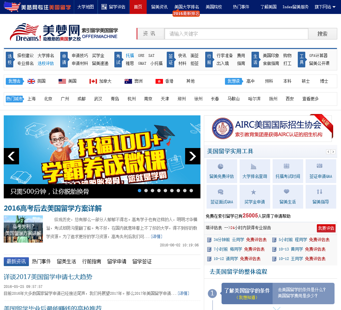341x310 pixels.
Task: Click the 了解美国留学的条件 step box
Action: 247,293
